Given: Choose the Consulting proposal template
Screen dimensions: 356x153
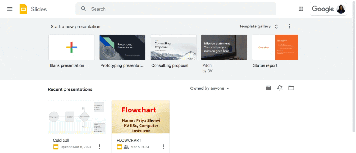Looking at the screenshot, I should click(173, 47).
